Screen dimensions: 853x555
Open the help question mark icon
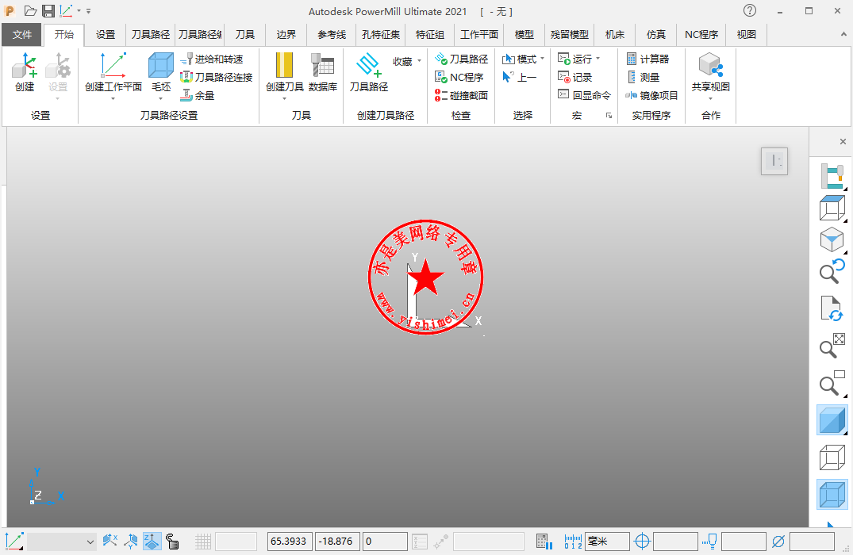click(750, 10)
